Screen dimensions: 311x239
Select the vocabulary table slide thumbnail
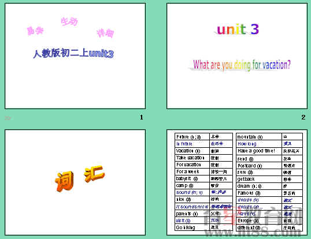[237, 182]
